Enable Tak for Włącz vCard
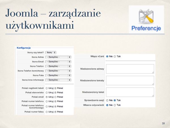Screen dimensions: 170x128 pos(115,56)
